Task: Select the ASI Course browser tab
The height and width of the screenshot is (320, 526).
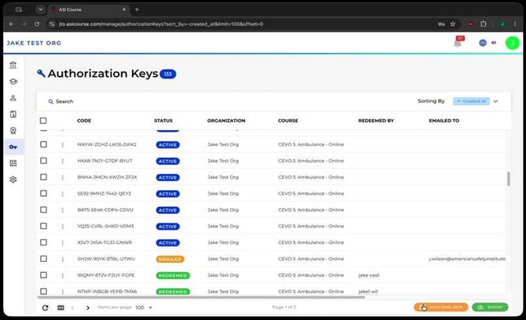Action: [x=88, y=9]
